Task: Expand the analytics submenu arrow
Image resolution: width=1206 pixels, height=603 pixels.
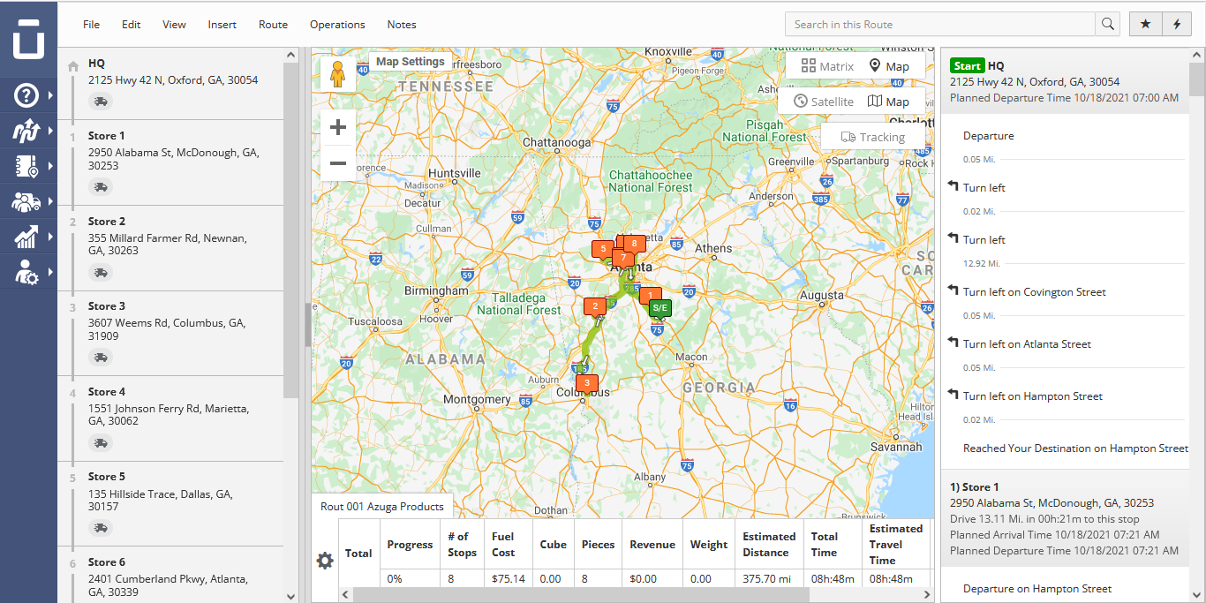Action: click(50, 237)
